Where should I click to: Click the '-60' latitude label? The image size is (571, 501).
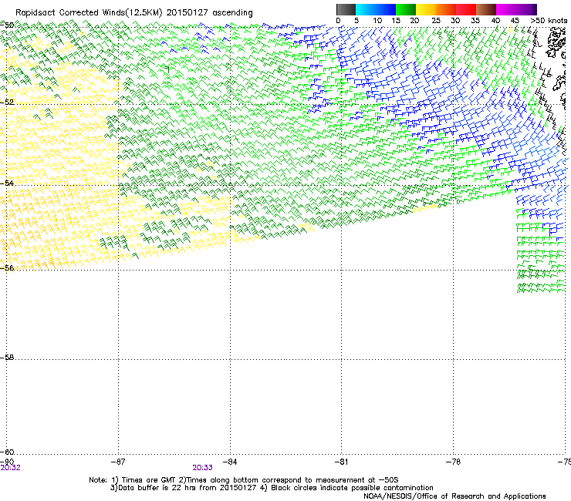[x=7, y=452]
